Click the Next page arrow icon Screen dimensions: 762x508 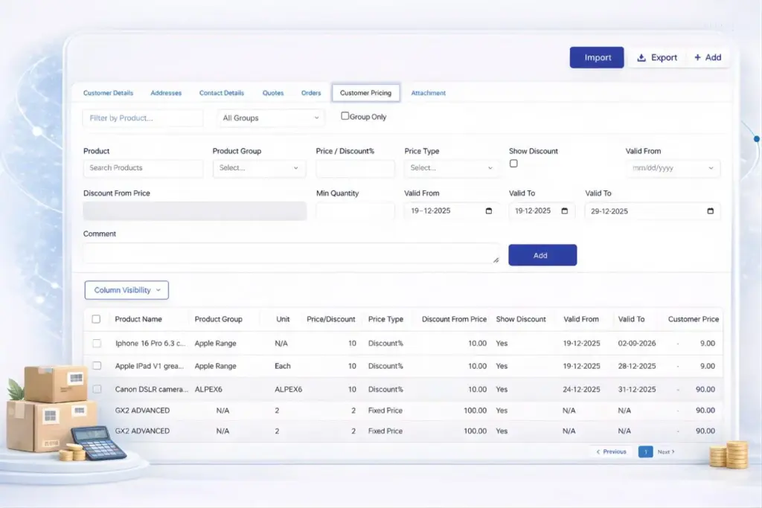[x=673, y=451]
